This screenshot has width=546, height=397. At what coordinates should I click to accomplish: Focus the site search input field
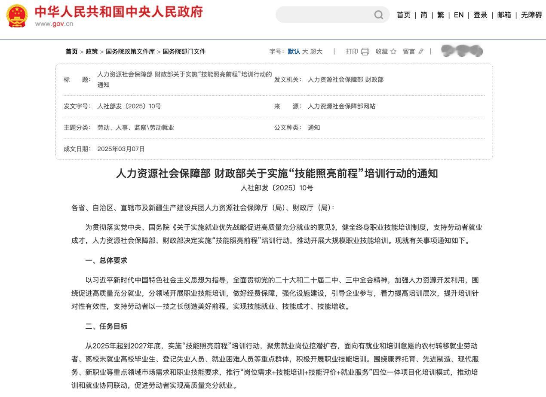(x=332, y=15)
